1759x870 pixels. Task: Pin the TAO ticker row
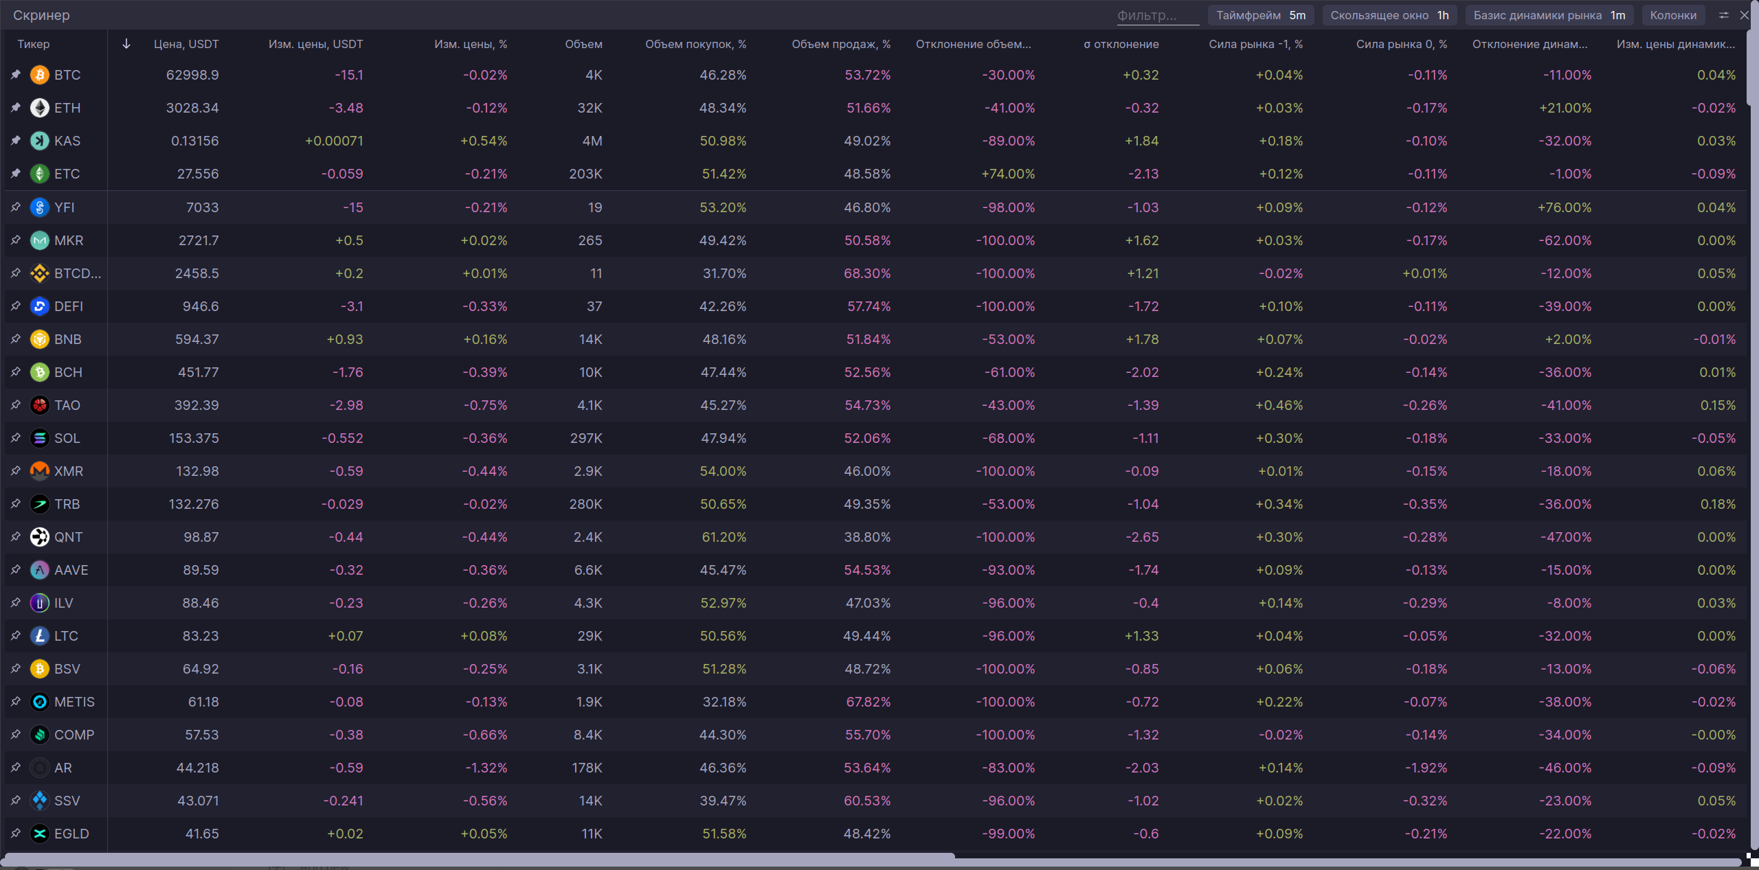point(16,405)
